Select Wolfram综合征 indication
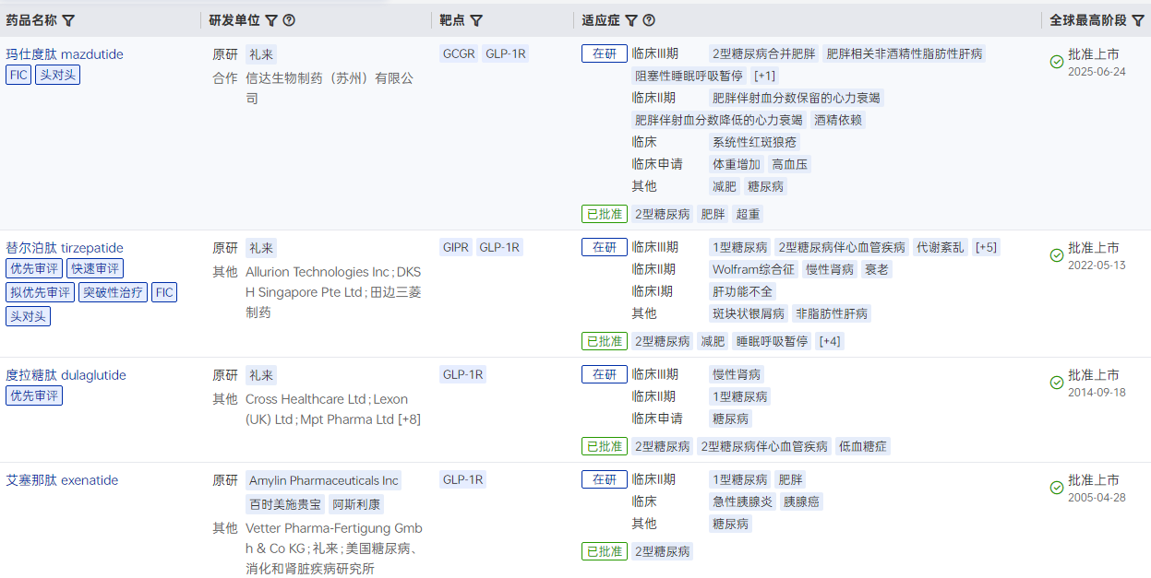Image resolution: width=1151 pixels, height=578 pixels. click(753, 269)
